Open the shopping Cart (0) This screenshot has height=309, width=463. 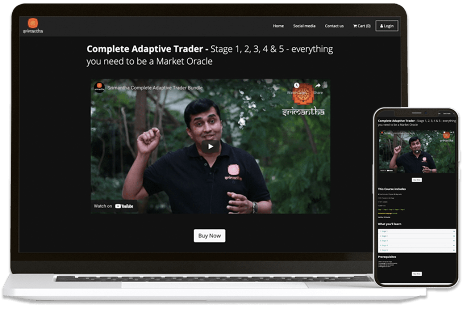361,26
